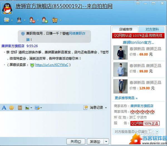The height and width of the screenshot is (146, 167).
Task: Click the 99.00 price product title
Action: click(x=145, y=66)
